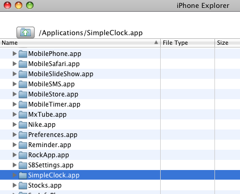Select the MobileSafari.app folder icon

pyautogui.click(x=23, y=64)
